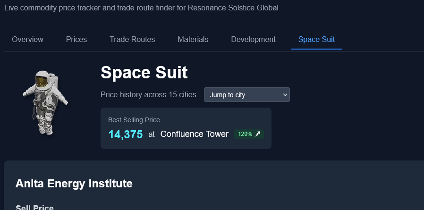
Task: Open the Overview tab
Action: [27, 40]
